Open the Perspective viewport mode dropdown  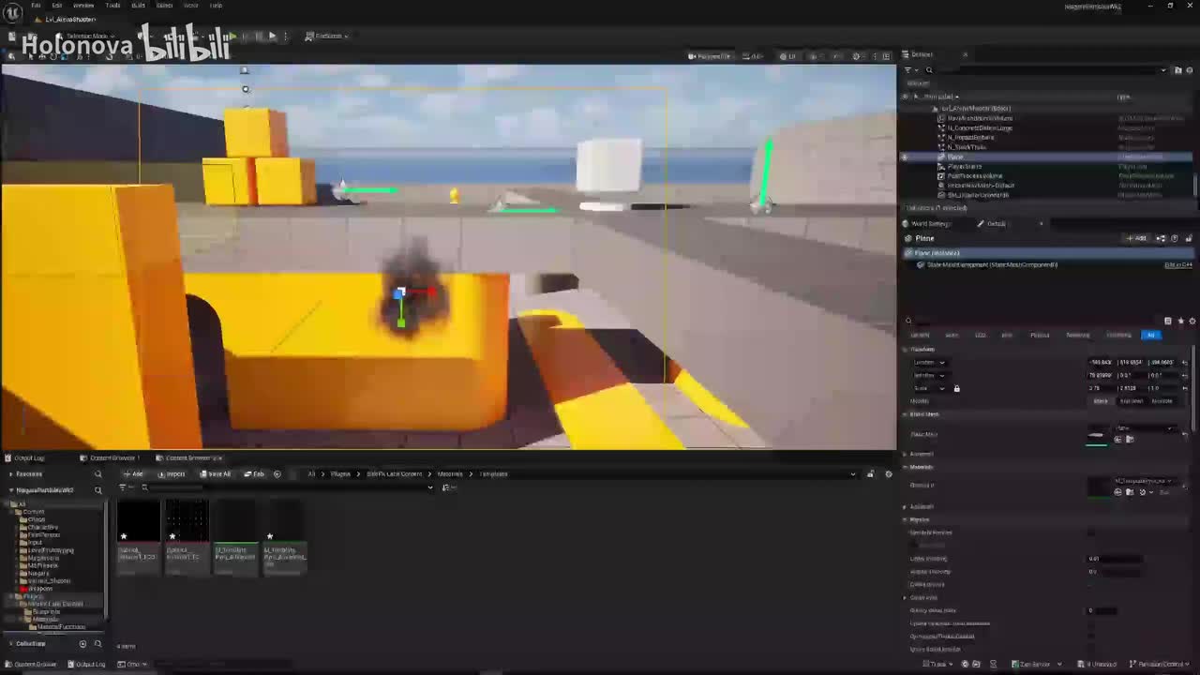(709, 56)
